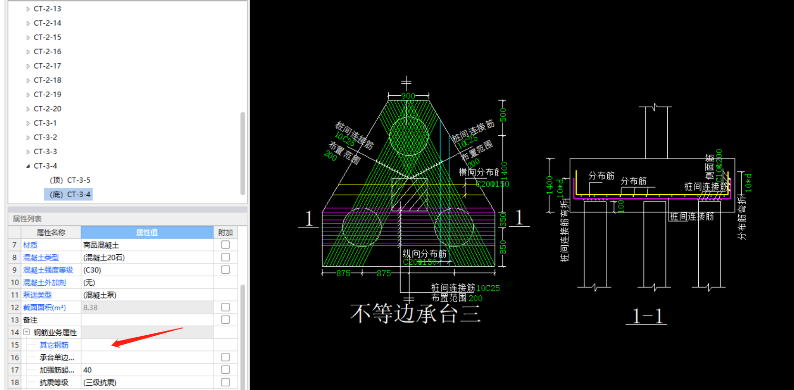Open the 混凝土强度等级 property link
This screenshot has width=794, height=390.
48,270
